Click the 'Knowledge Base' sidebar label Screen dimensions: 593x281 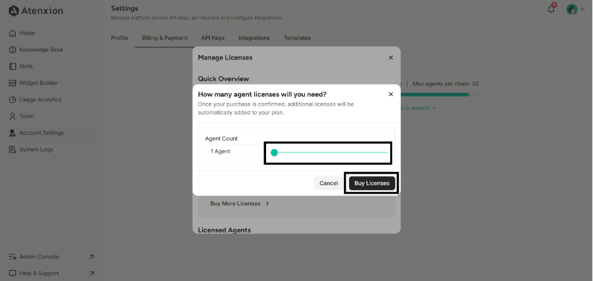41,50
